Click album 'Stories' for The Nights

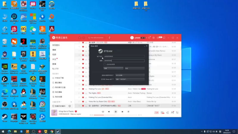(x=149, y=93)
